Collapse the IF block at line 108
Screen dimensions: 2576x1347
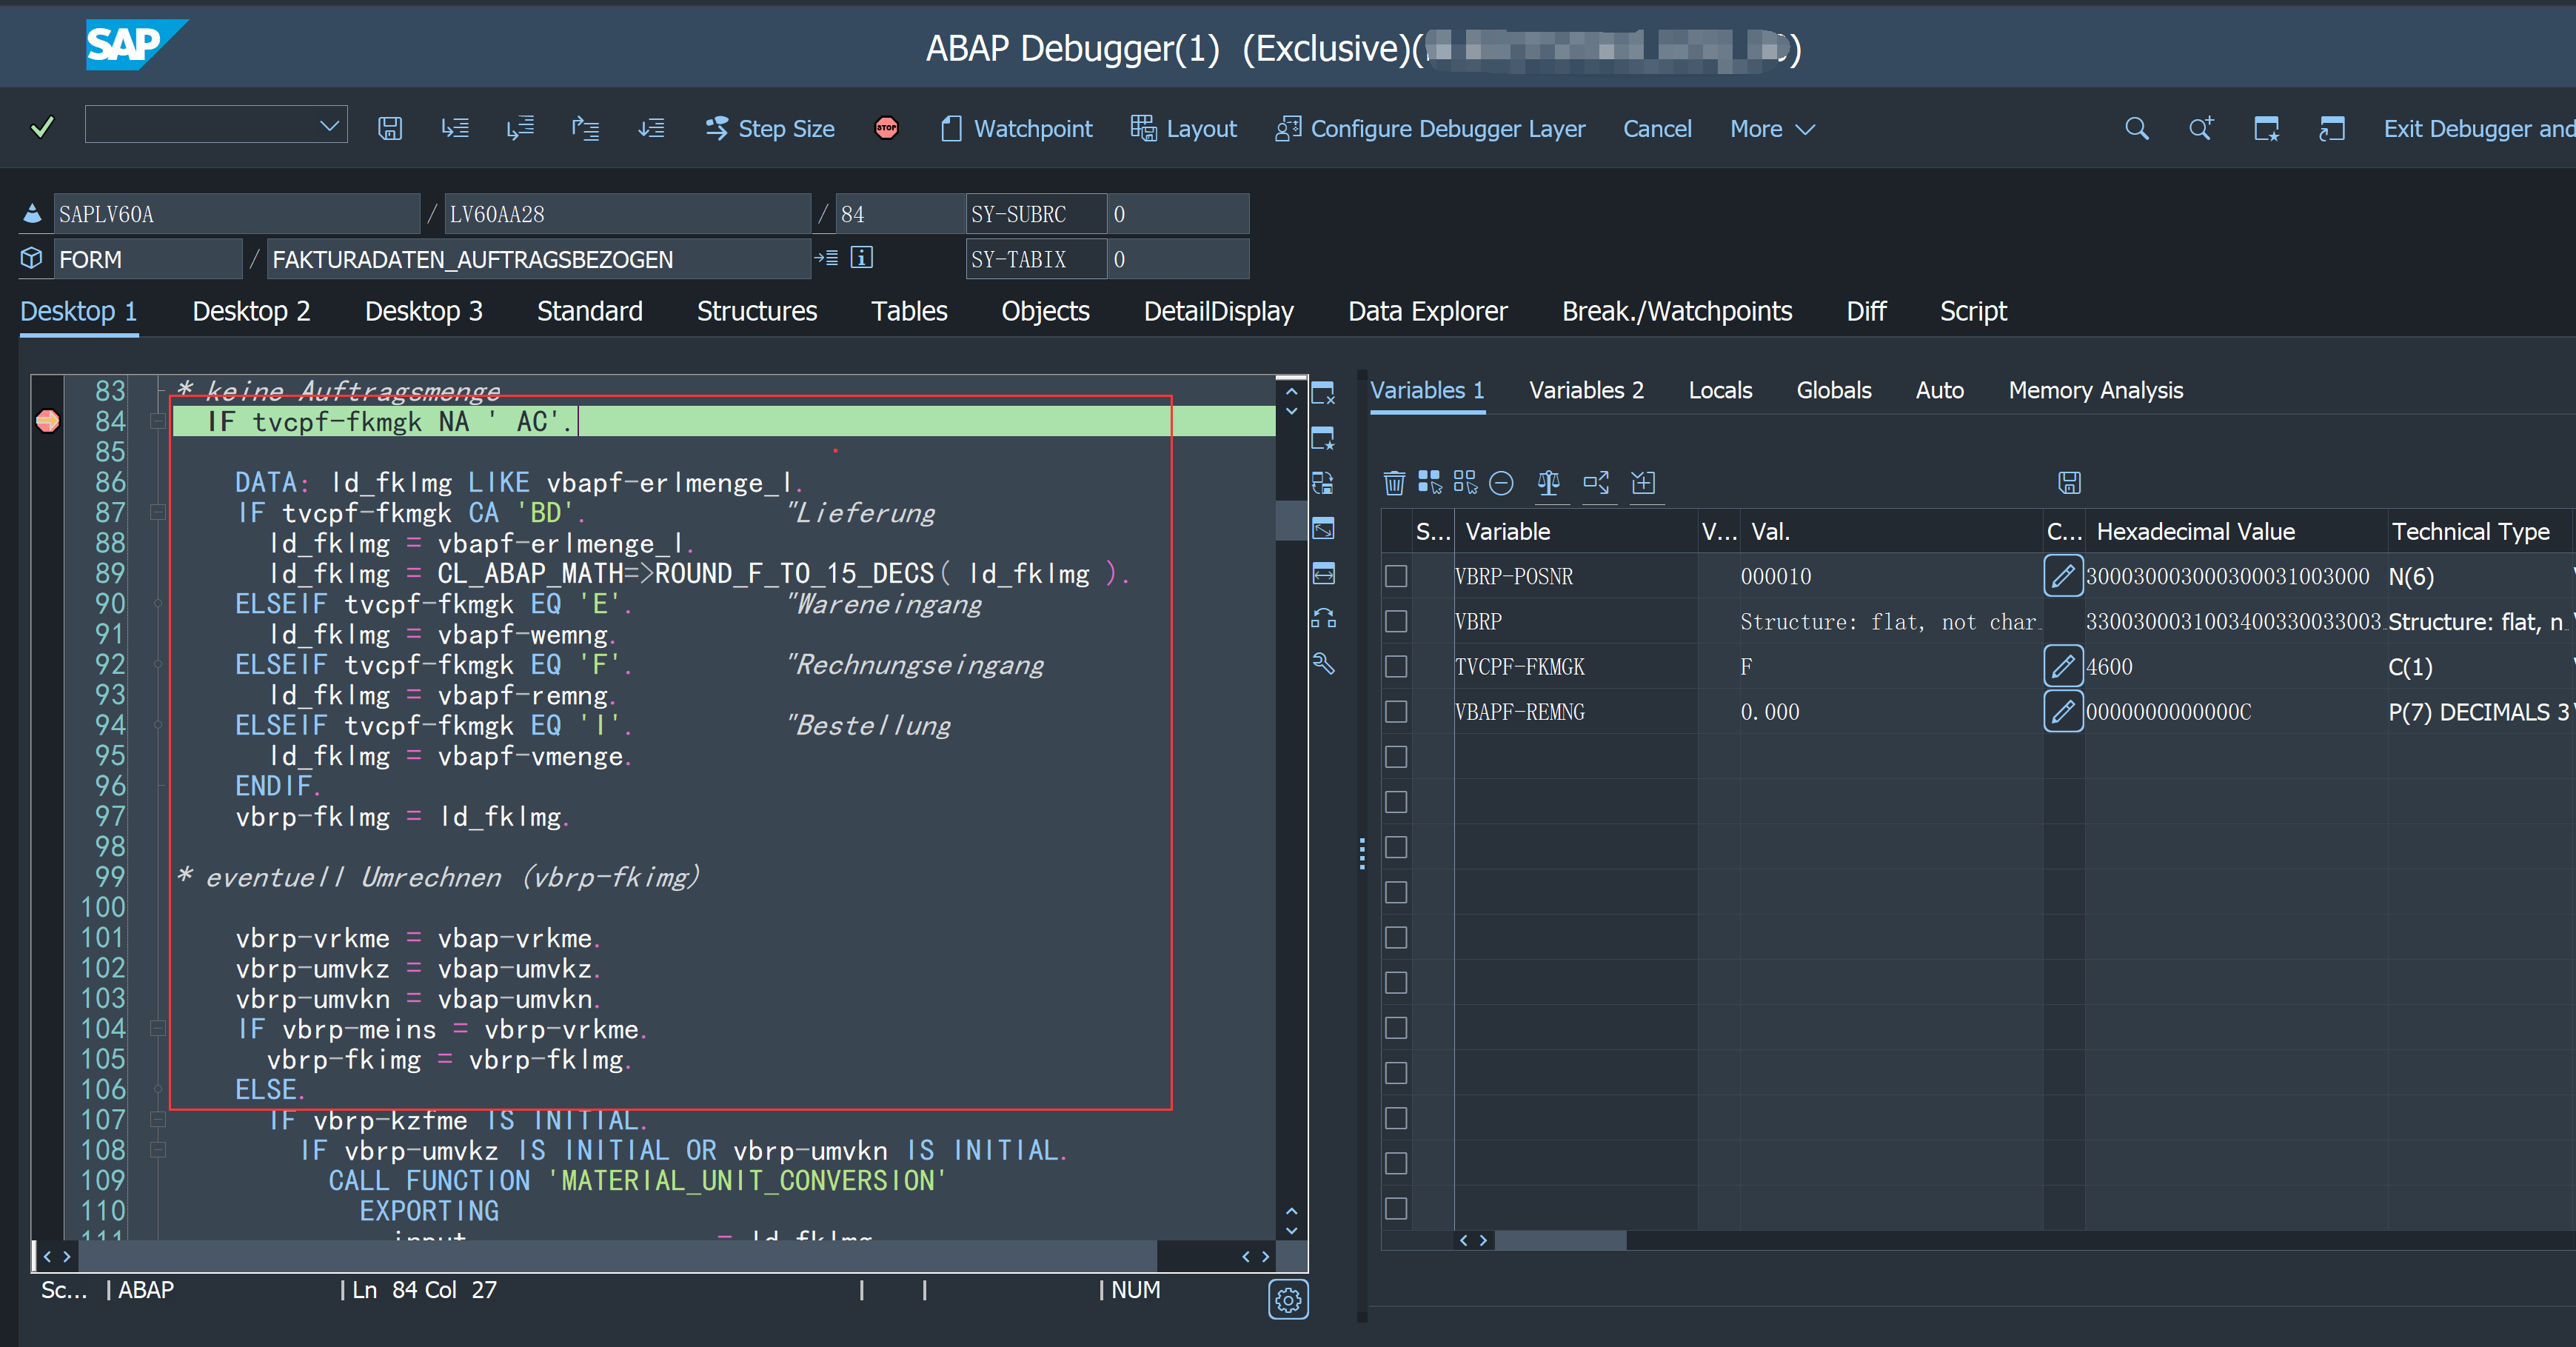click(x=157, y=1150)
